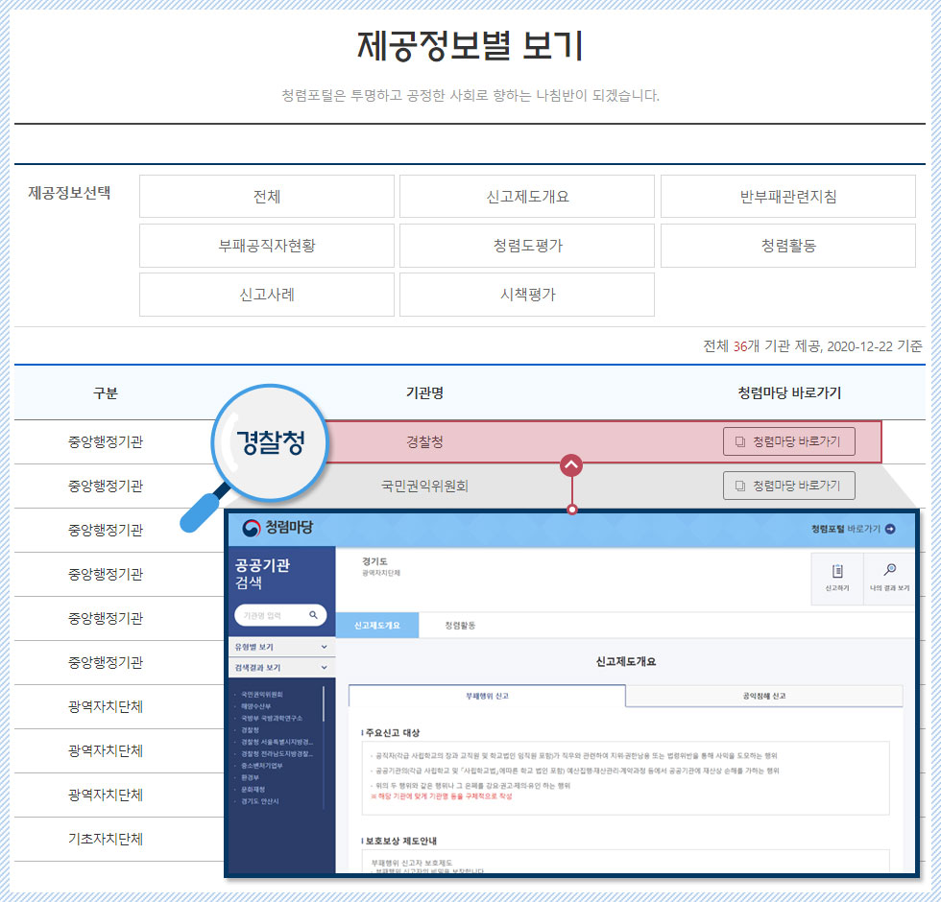Viewport: 941px width, 902px height.
Task: Click the 나의 결과 보기 magnifier icon
Action: tap(889, 570)
